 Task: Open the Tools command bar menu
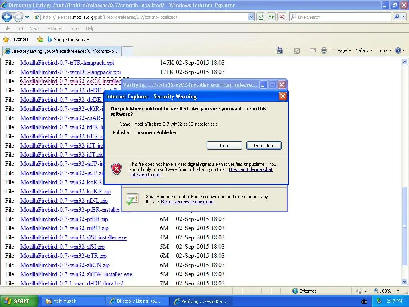[384, 50]
